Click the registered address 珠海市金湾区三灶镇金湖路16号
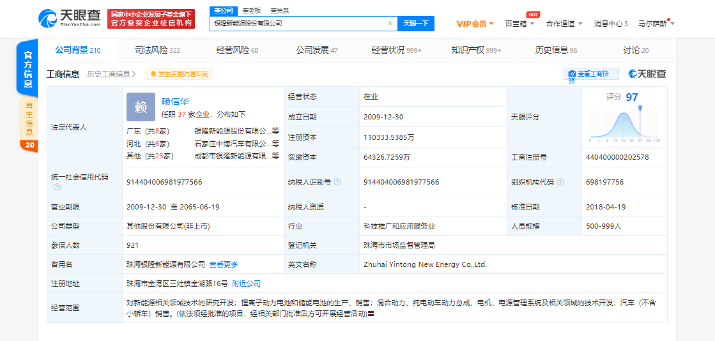The width and height of the screenshot is (715, 341). pos(177,284)
